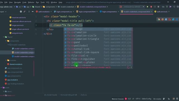This screenshot has height=101, width=179.
Task: Click the lock read-only icon in status bar
Action: 169,99
